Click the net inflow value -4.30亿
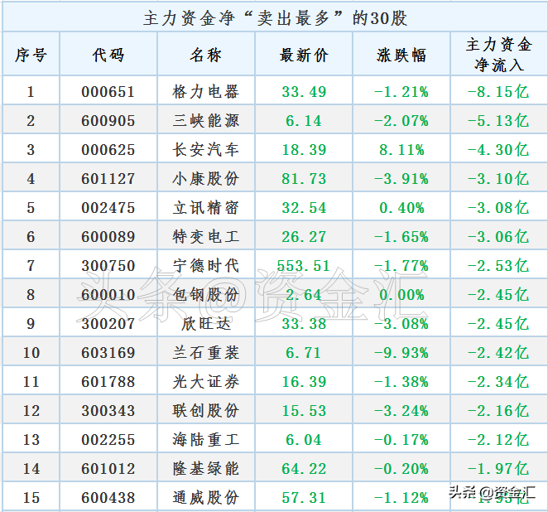This screenshot has width=548, height=512. [x=498, y=150]
